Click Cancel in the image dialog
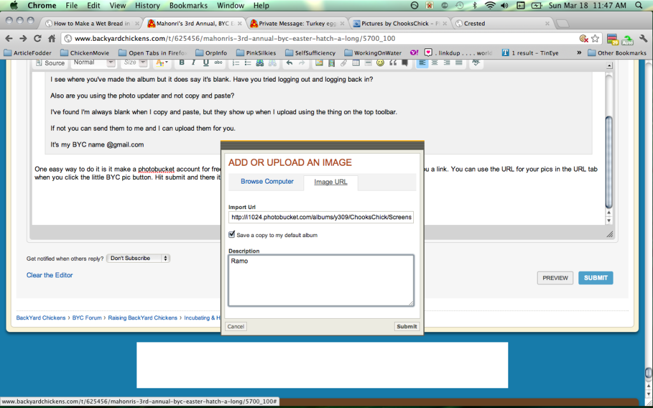The height and width of the screenshot is (408, 653). pyautogui.click(x=236, y=326)
